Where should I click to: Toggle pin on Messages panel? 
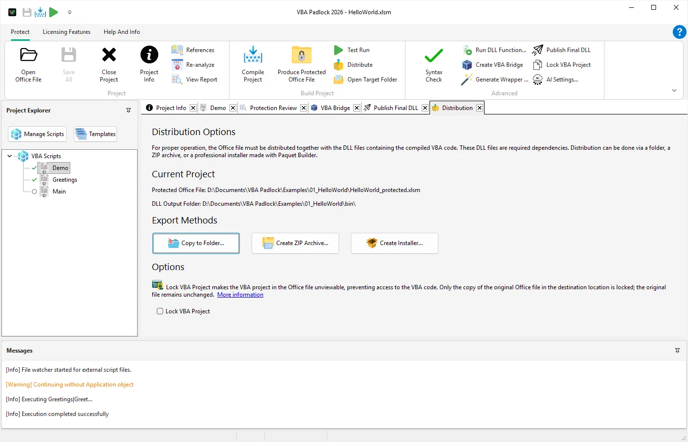(x=677, y=351)
